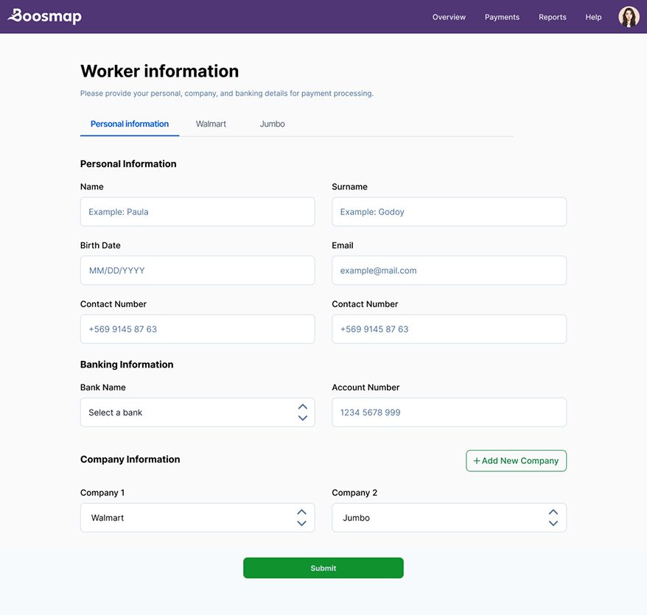Open the Help menu item

[593, 17]
